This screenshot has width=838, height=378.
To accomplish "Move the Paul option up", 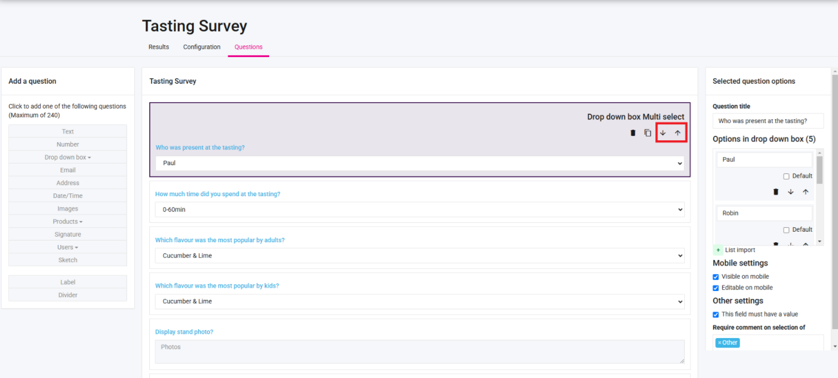I will point(805,192).
